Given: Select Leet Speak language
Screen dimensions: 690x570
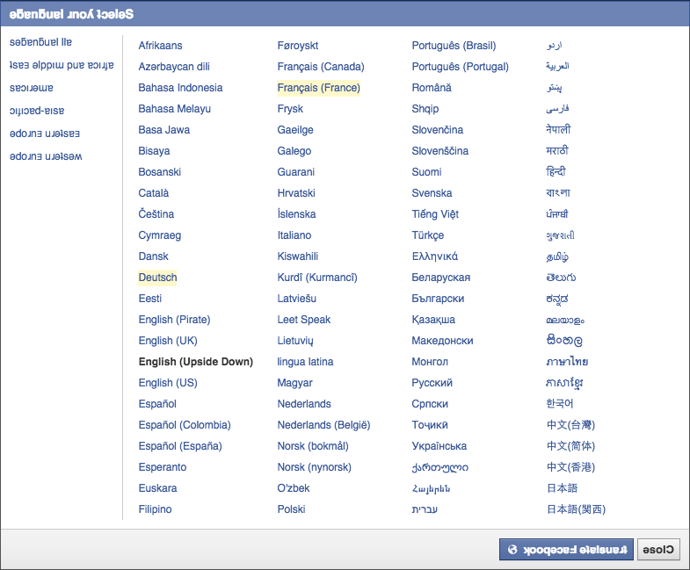Looking at the screenshot, I should tap(304, 320).
